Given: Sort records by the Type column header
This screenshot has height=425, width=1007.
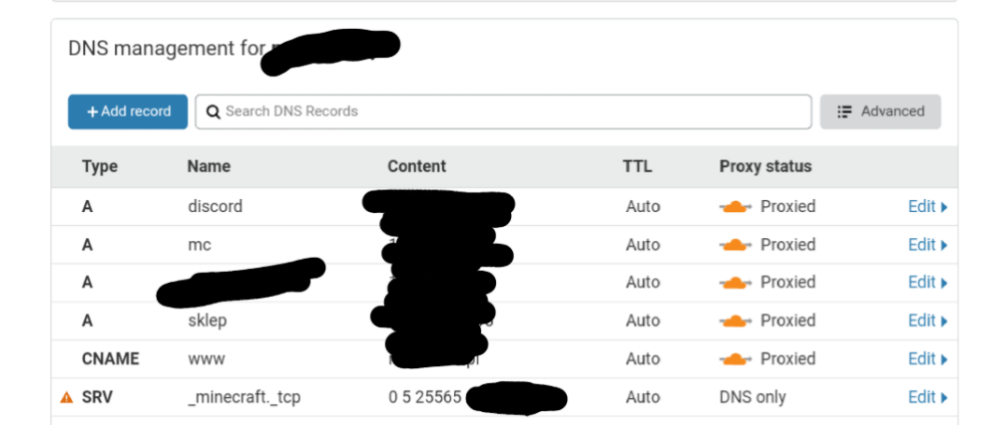Looking at the screenshot, I should point(100,166).
